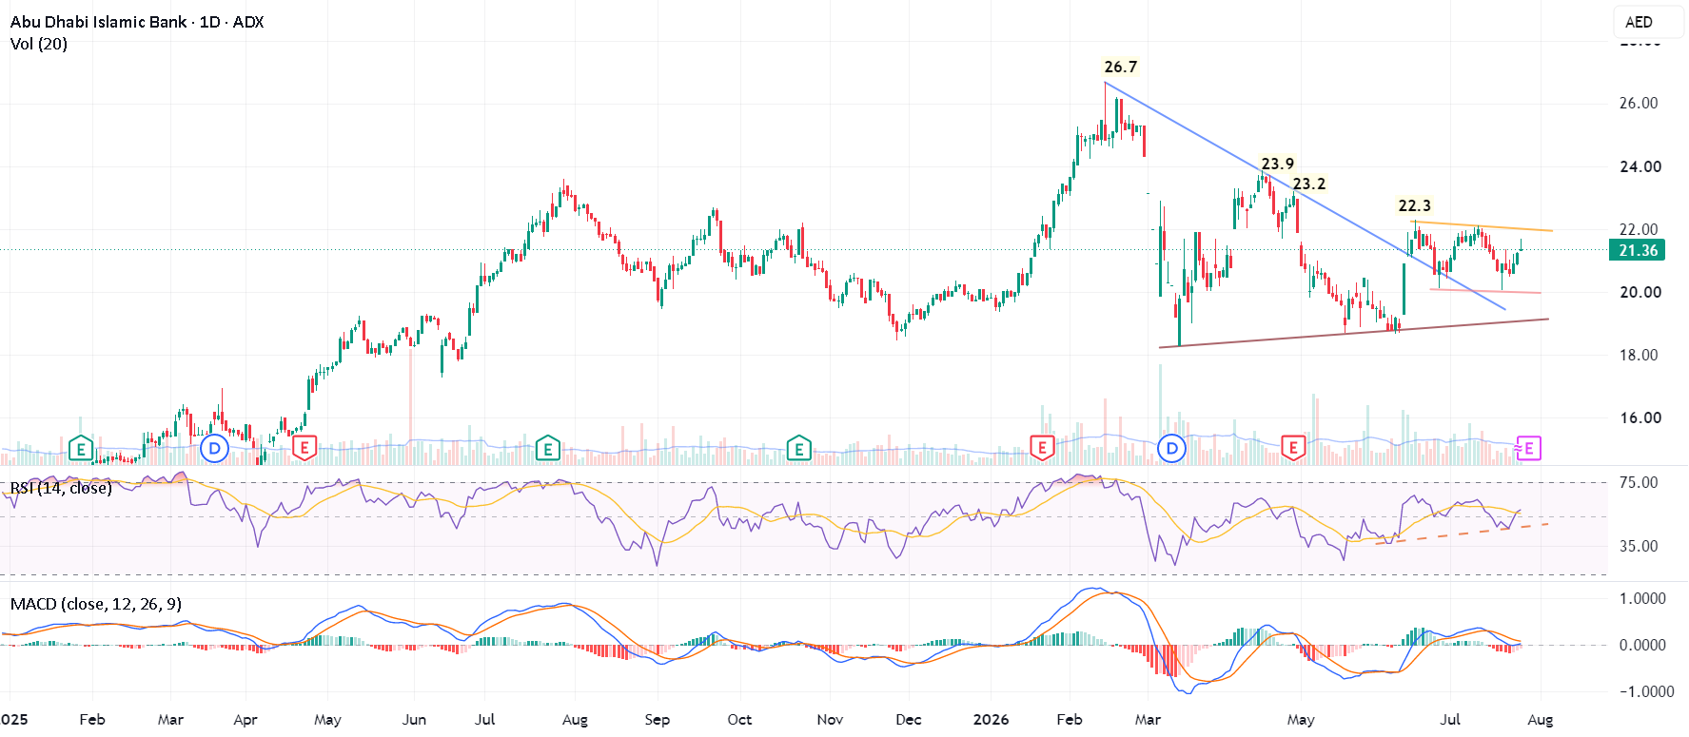
Task: Click the Oct label on time axis
Action: point(739,719)
